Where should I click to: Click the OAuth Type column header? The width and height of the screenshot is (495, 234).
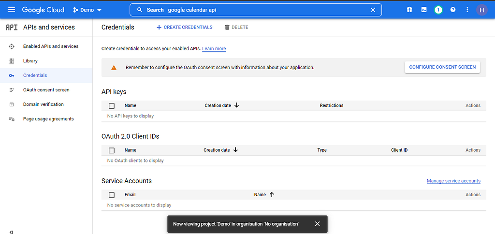tap(322, 150)
